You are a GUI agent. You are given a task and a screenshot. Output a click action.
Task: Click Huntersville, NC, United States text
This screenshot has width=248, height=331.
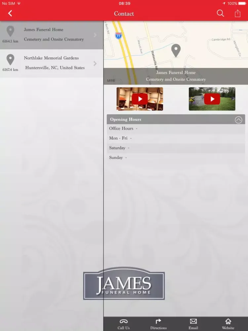[55, 68]
